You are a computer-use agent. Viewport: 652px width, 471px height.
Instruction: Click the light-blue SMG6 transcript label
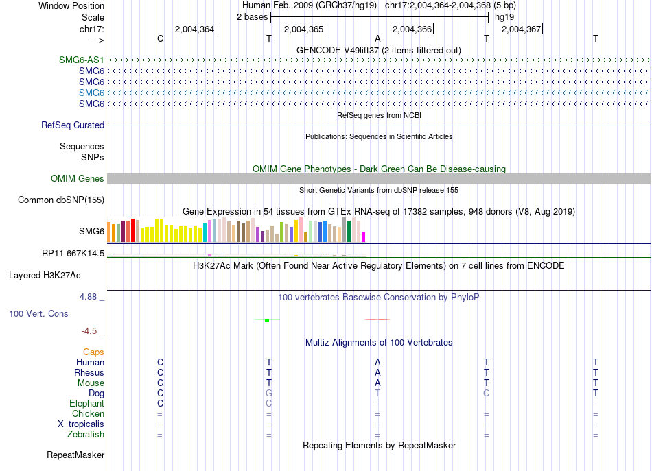coord(91,93)
